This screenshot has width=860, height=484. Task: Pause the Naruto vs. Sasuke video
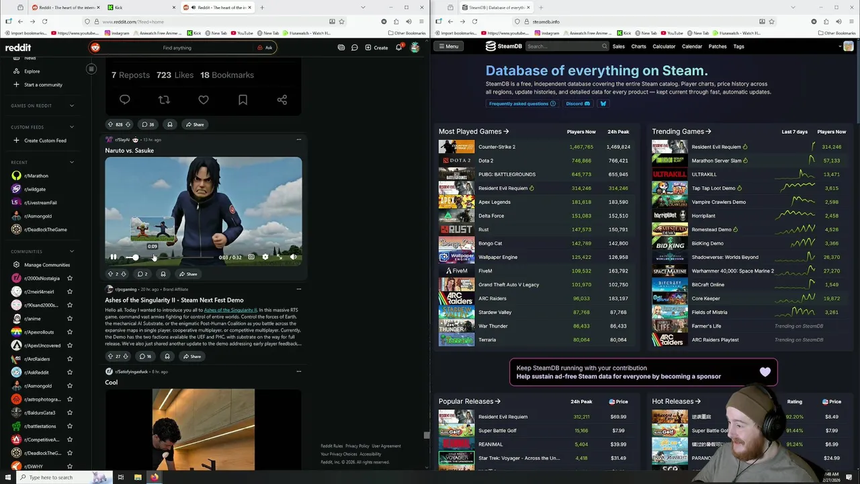tap(113, 257)
